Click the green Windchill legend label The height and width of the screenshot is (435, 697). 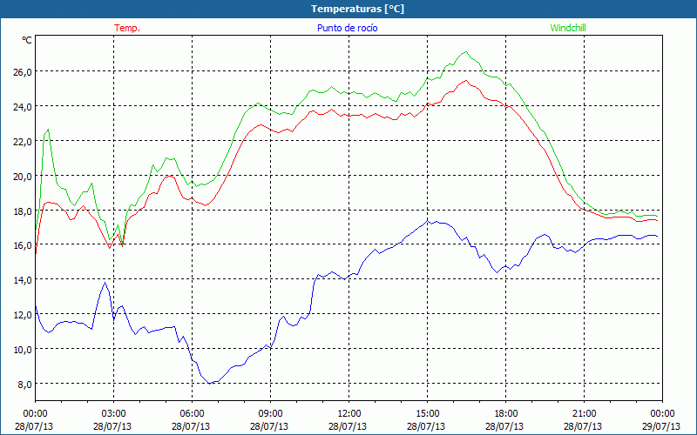(568, 28)
